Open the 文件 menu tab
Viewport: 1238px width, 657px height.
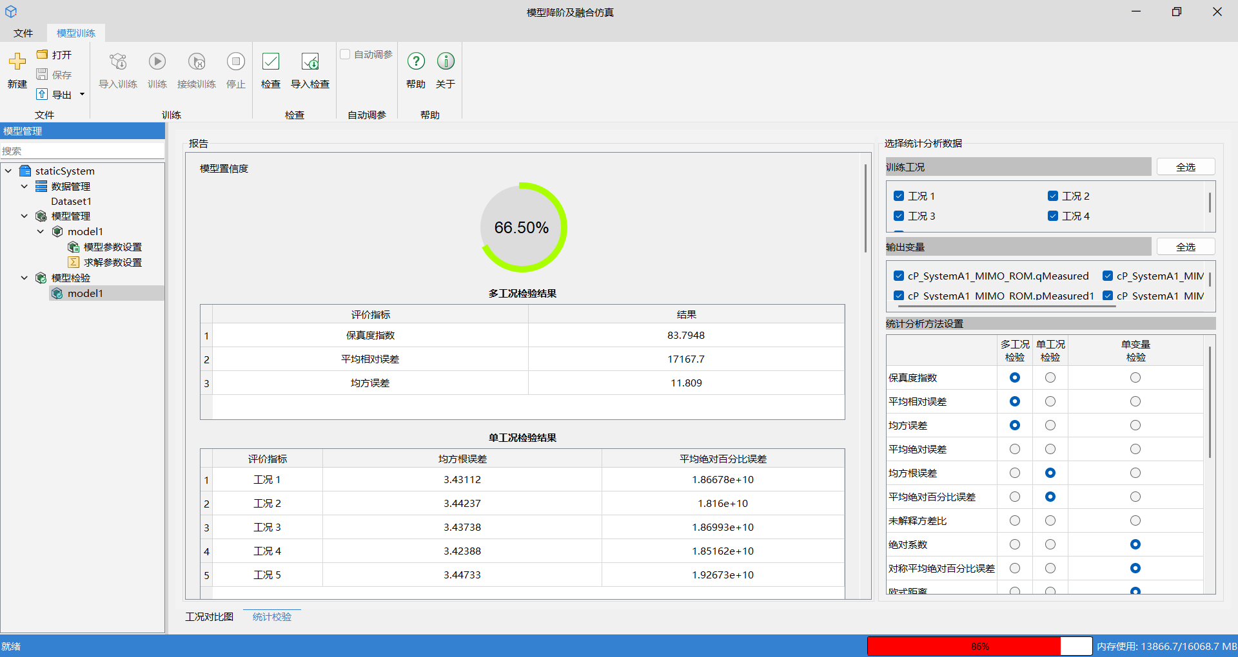point(23,33)
